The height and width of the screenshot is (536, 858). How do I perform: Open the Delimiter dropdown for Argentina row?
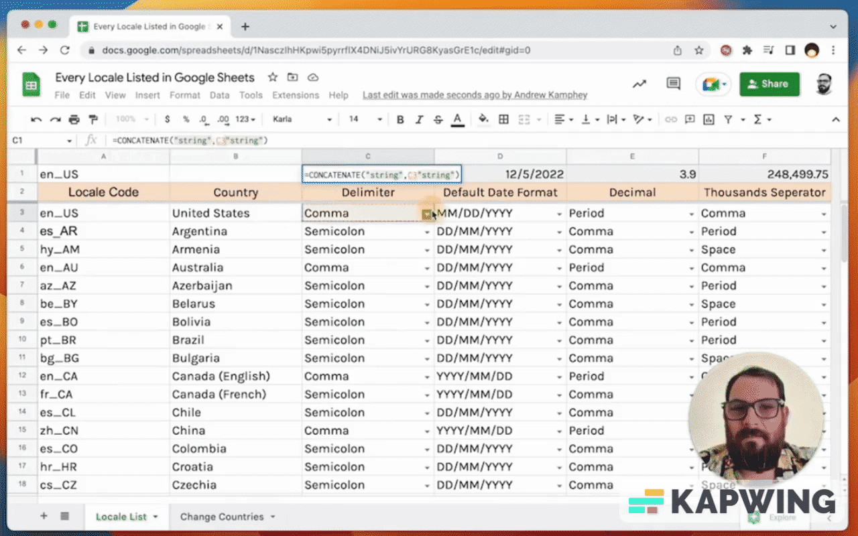click(427, 232)
